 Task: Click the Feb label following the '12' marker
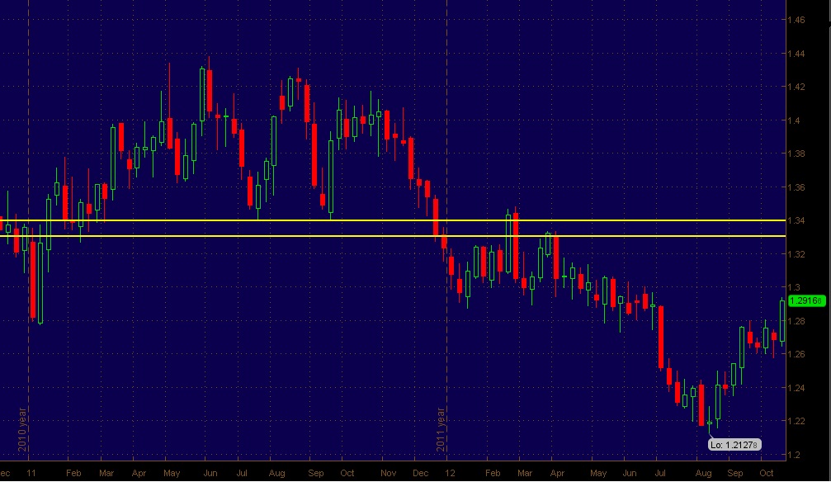click(493, 473)
